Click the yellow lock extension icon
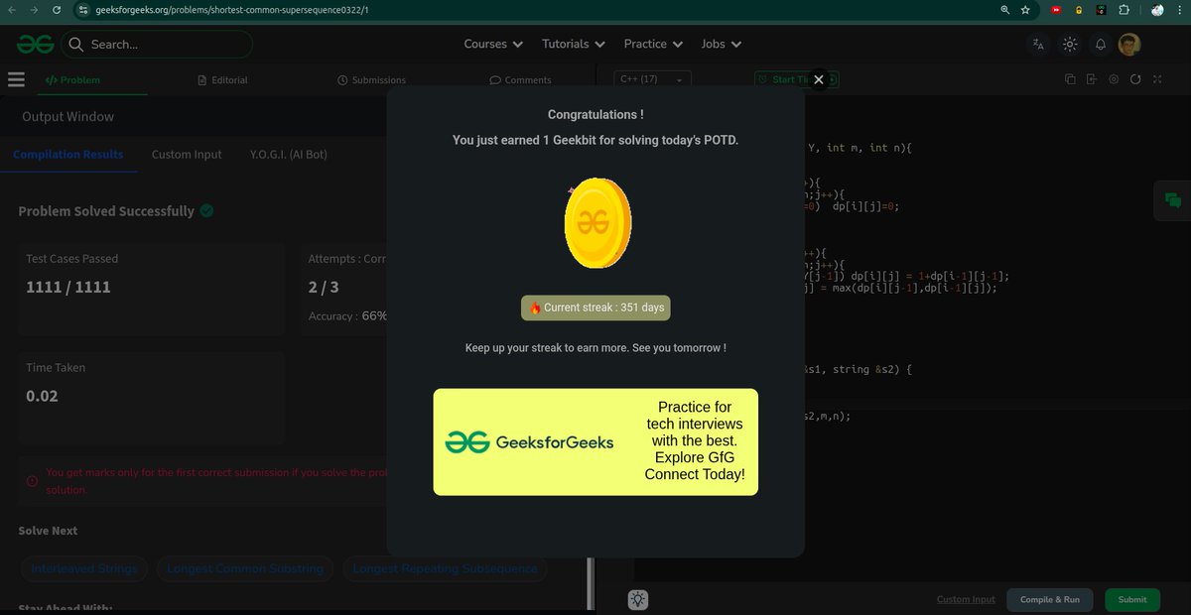The width and height of the screenshot is (1191, 615). coord(1078,10)
